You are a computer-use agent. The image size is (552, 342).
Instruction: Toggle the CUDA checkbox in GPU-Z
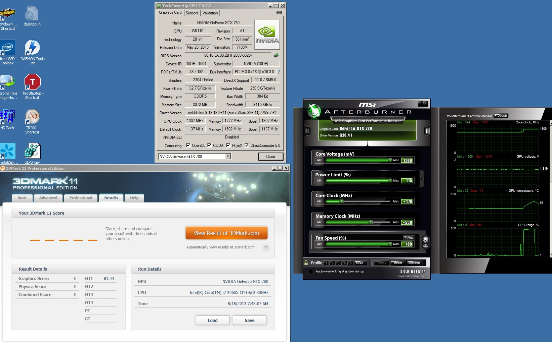pyautogui.click(x=209, y=145)
